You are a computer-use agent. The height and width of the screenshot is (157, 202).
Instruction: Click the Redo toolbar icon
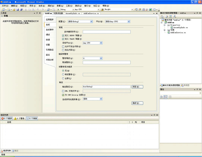point(43,10)
